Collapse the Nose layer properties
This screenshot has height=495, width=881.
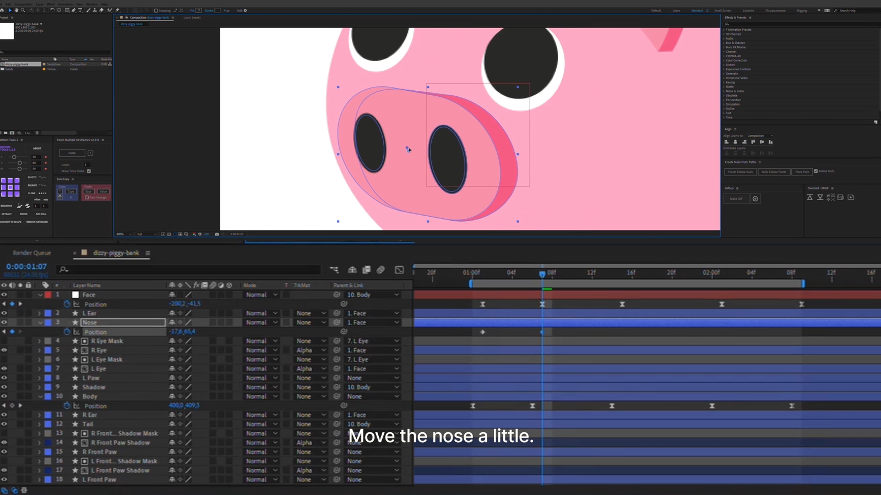(40, 322)
